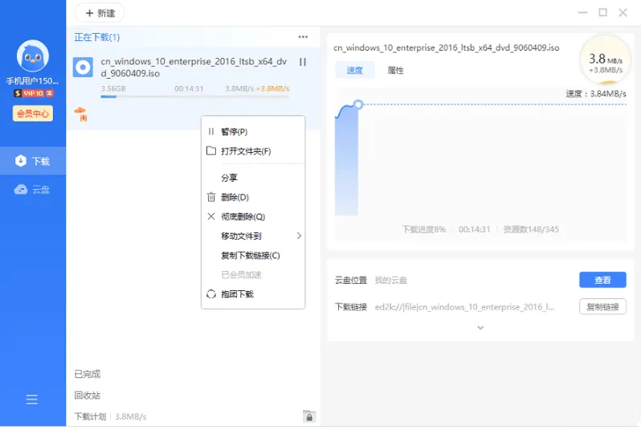Click the speed graph marker point
641x427 pixels.
point(358,105)
